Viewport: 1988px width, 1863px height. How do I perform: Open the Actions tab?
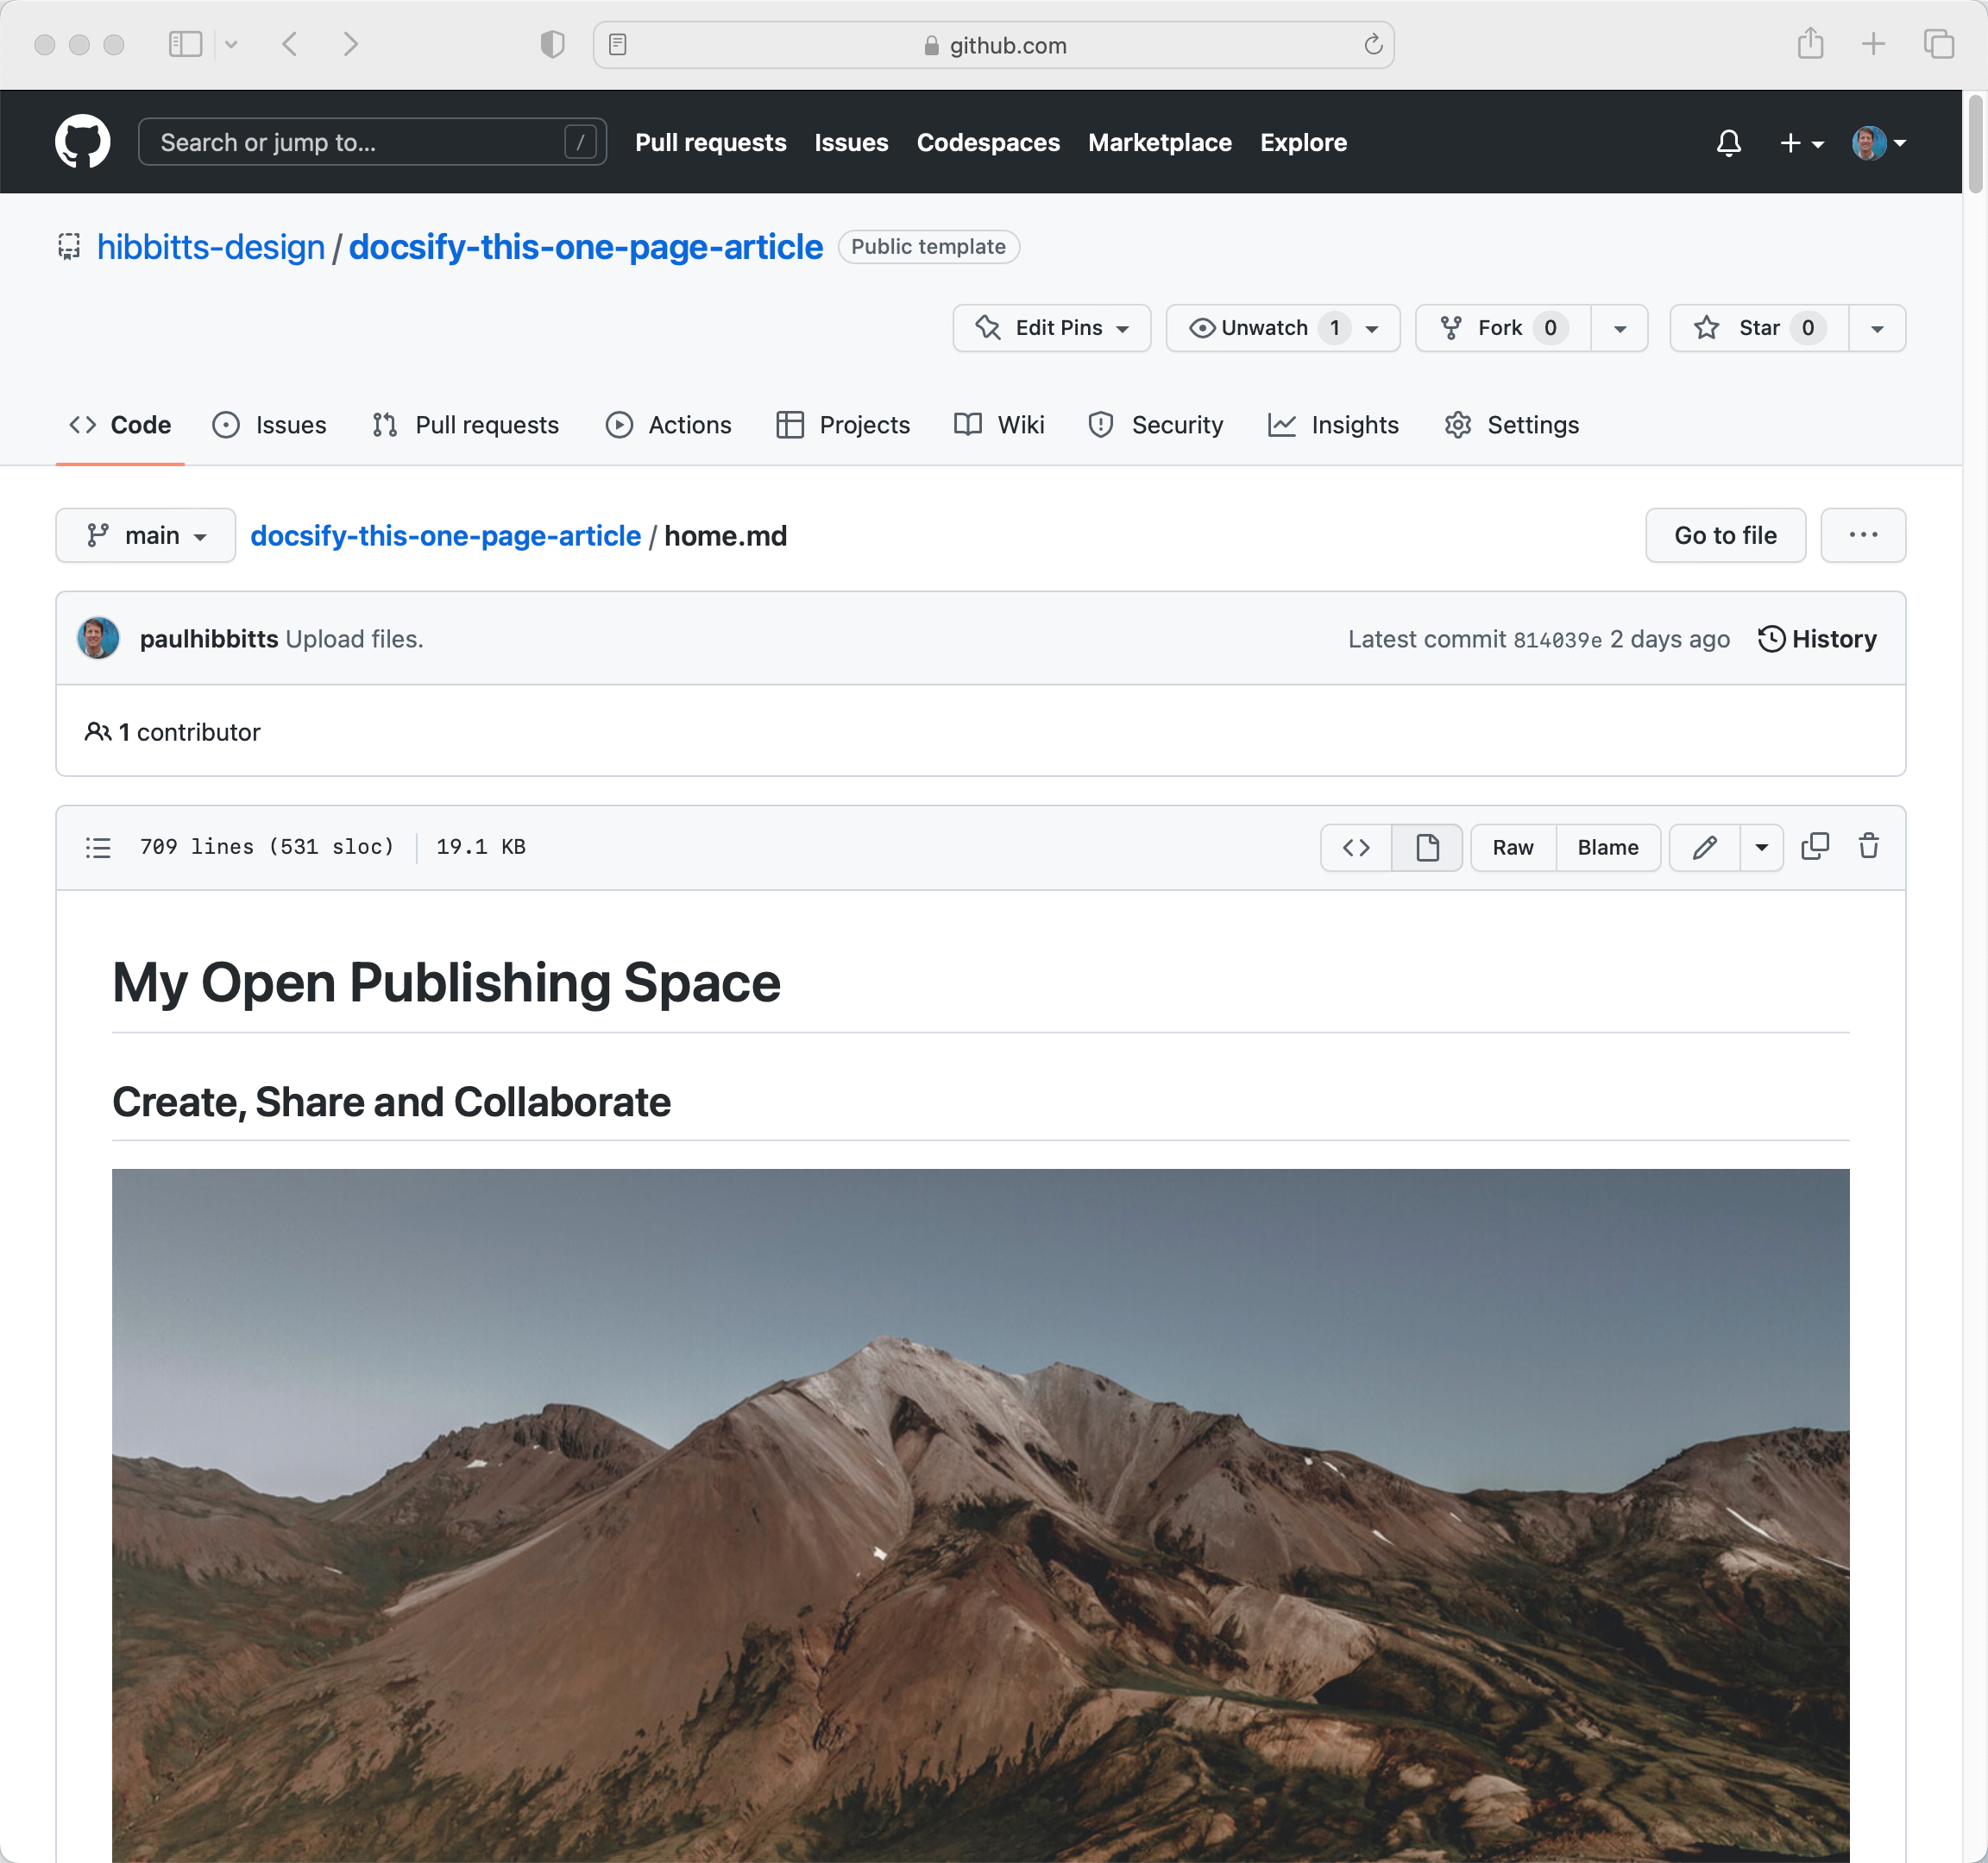(x=668, y=426)
